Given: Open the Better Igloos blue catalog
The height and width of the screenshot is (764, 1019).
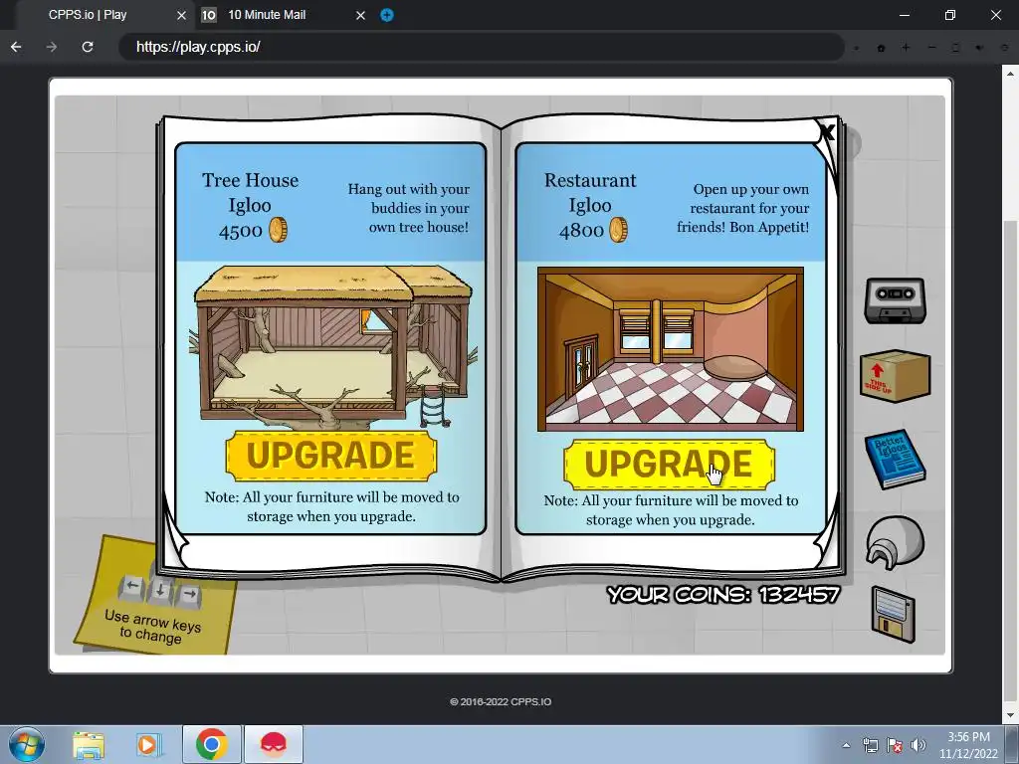Looking at the screenshot, I should 895,460.
